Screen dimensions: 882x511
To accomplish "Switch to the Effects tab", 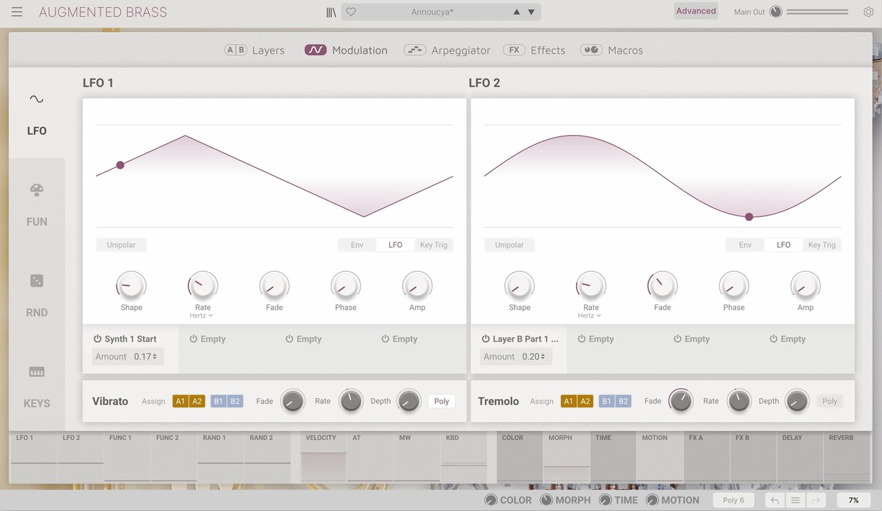I will 547,50.
